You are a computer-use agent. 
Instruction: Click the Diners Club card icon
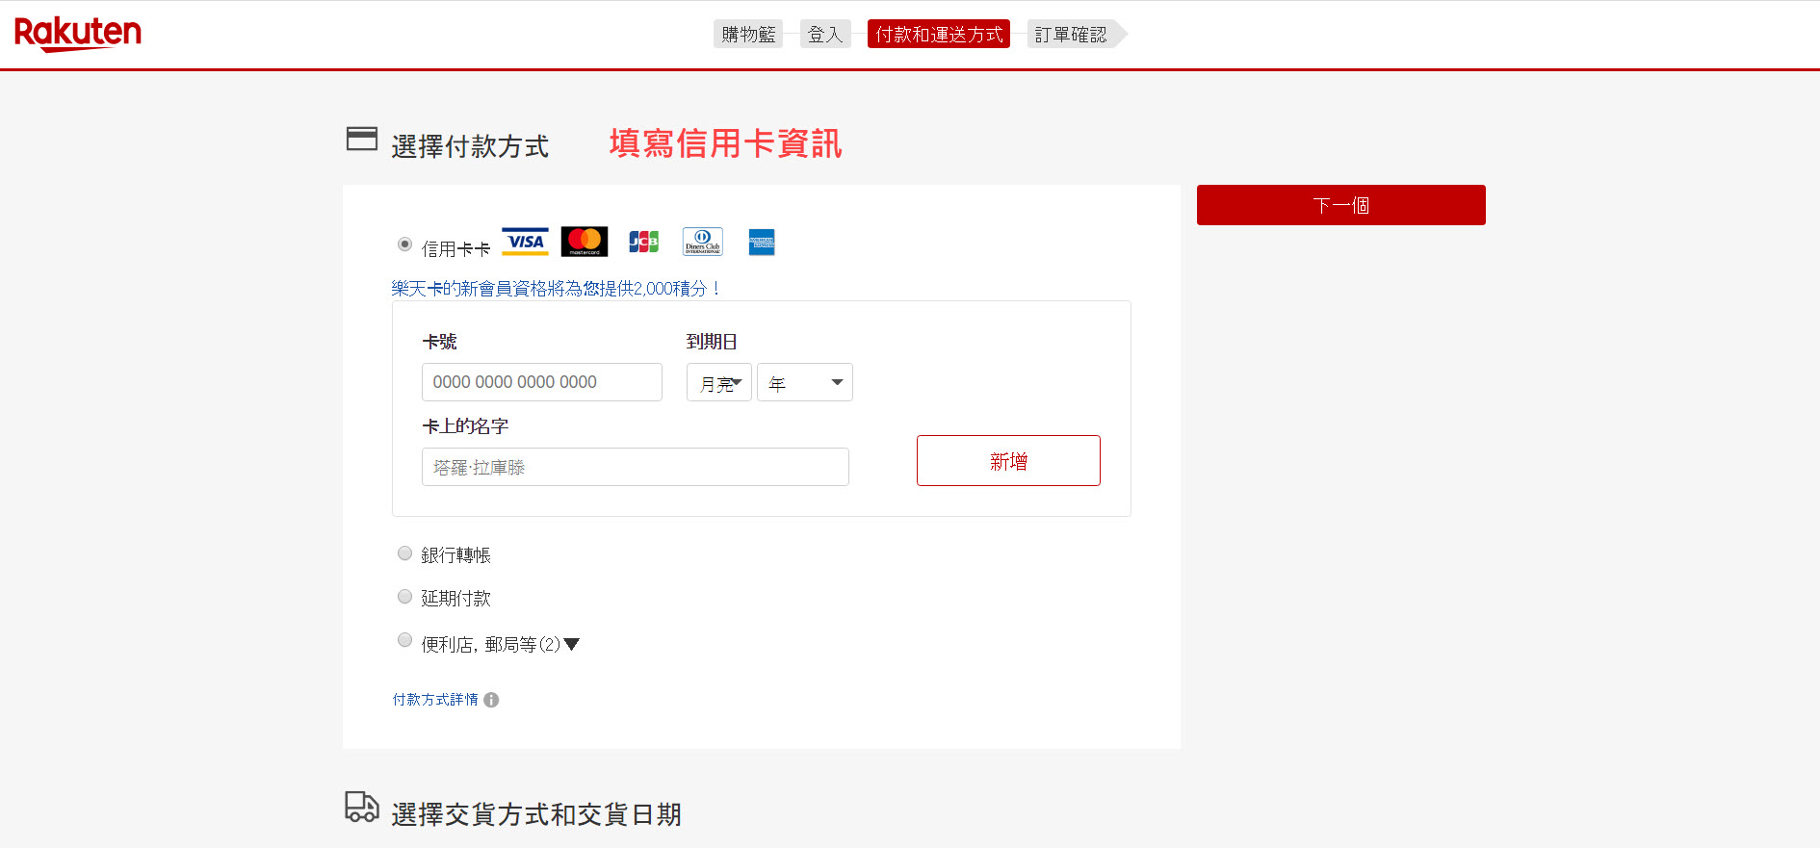(x=702, y=242)
